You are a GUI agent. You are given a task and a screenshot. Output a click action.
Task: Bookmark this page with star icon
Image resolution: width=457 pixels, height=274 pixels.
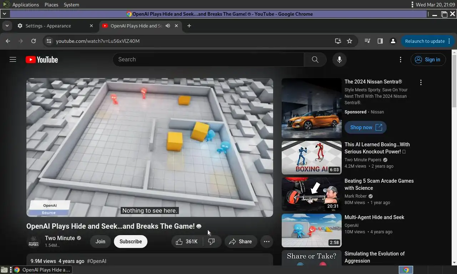[x=350, y=41]
